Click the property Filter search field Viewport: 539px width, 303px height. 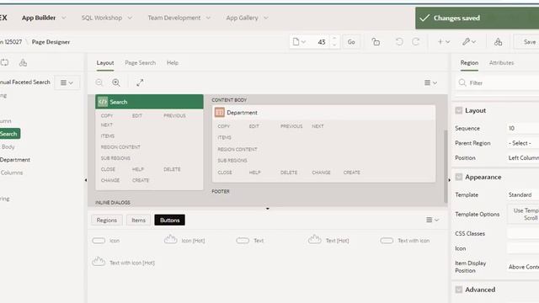(499, 82)
